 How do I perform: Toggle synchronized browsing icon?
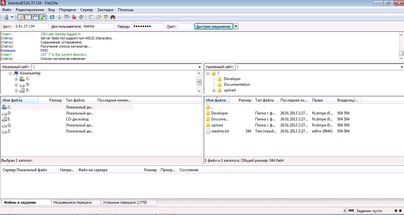(x=106, y=17)
